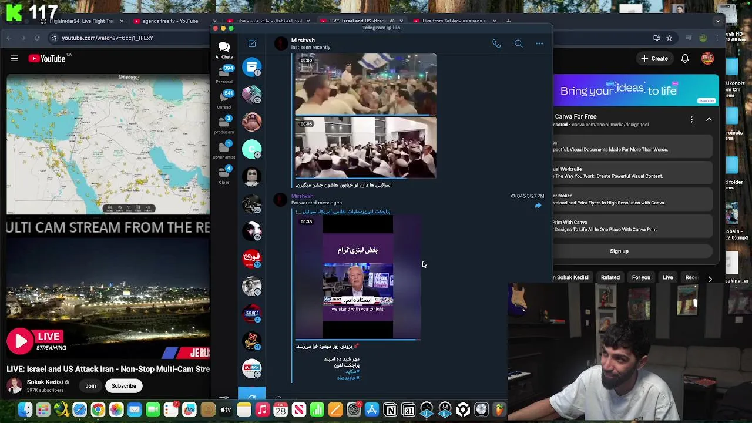This screenshot has height=423, width=752.
Task: Click Sign up on Canva ad
Action: pos(619,251)
